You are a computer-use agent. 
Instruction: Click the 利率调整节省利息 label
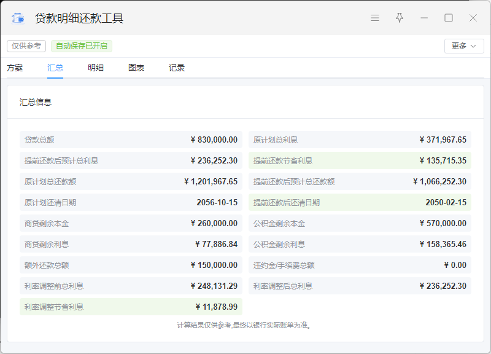pyautogui.click(x=54, y=307)
